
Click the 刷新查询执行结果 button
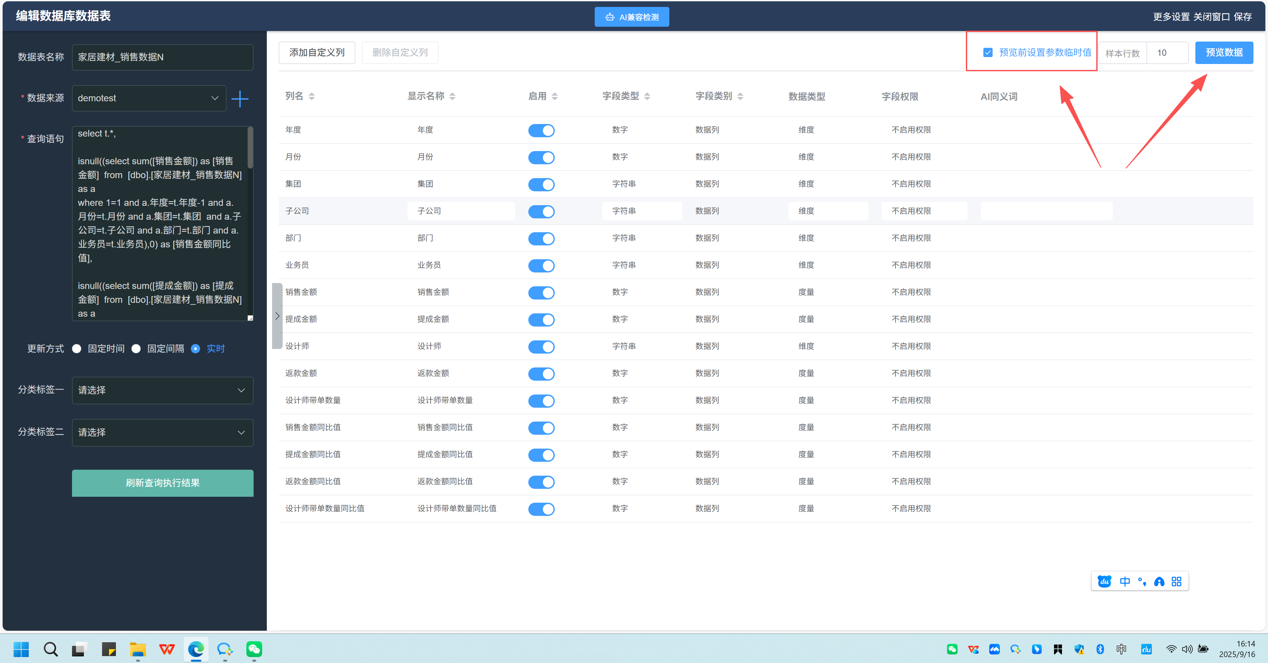(x=162, y=483)
